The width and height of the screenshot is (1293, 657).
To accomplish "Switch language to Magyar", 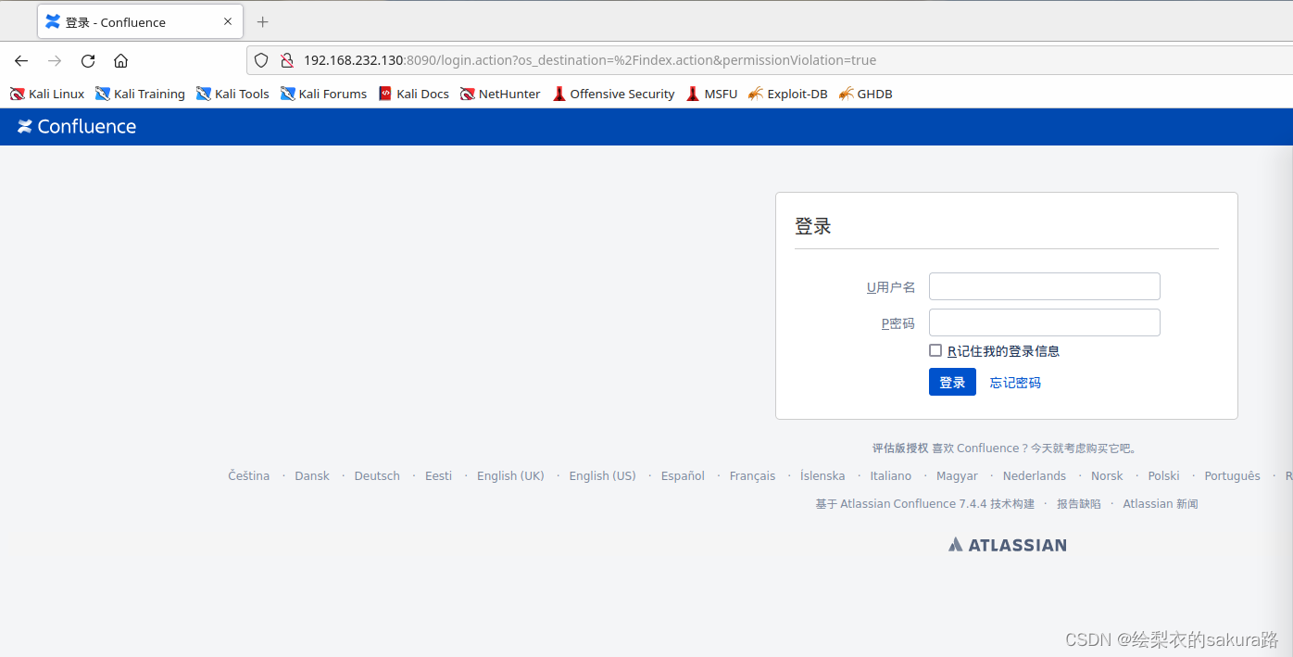I will pos(957,476).
